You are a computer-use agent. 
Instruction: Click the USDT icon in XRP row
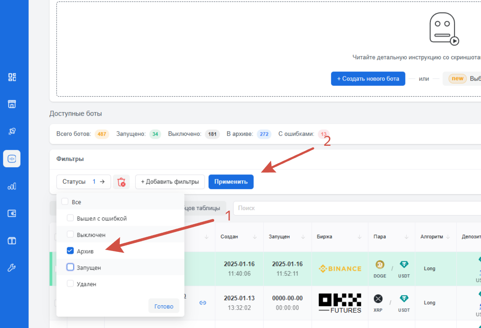pyautogui.click(x=404, y=298)
